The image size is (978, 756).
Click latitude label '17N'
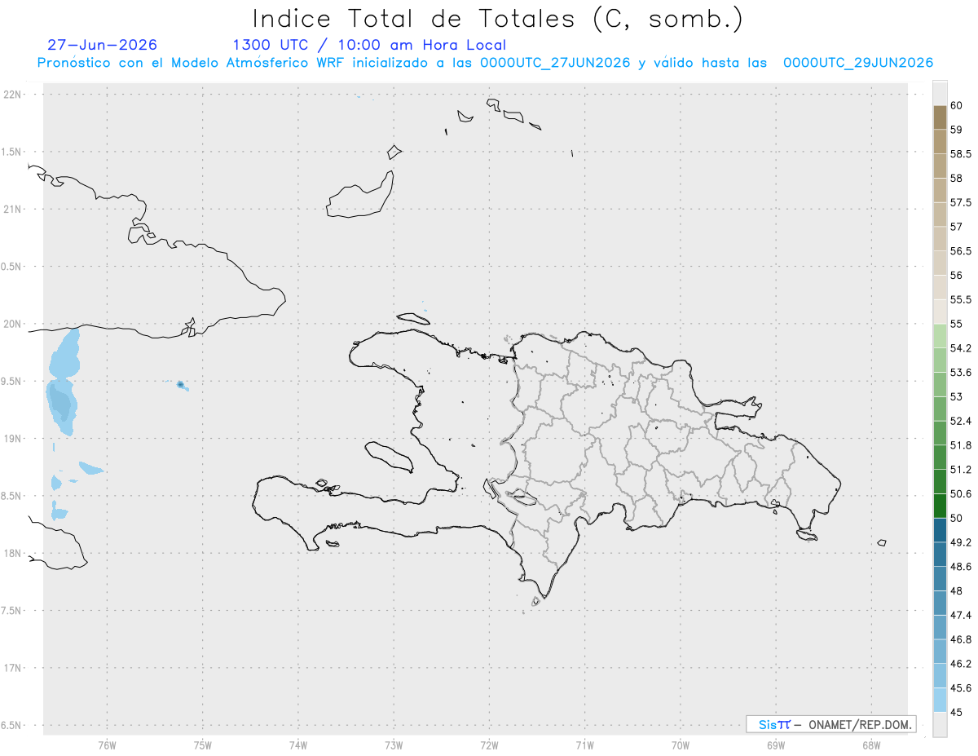14,668
